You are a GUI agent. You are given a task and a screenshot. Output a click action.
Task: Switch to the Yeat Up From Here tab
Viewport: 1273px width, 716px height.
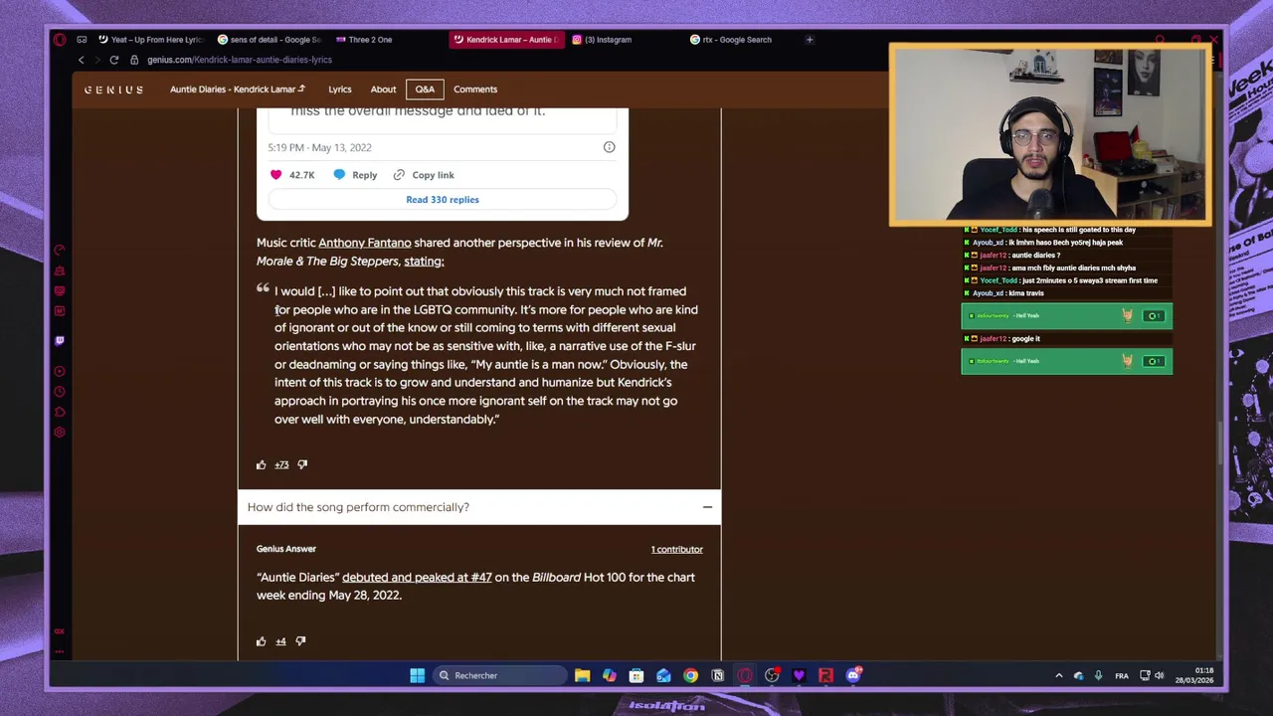[x=149, y=40]
